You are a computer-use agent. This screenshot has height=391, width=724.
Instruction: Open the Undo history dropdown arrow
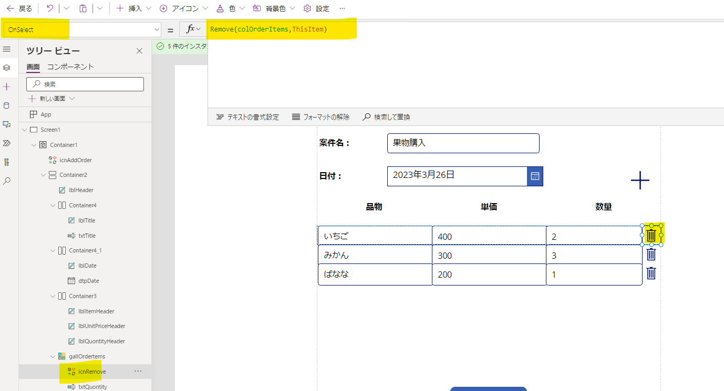click(66, 8)
